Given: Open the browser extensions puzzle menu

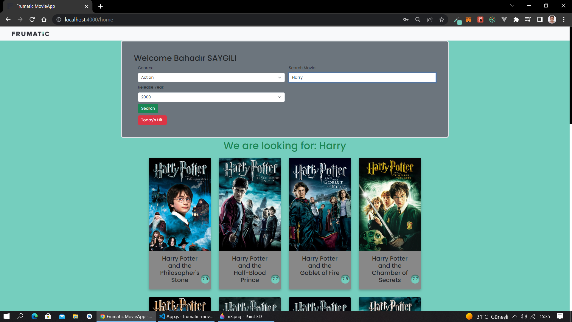Looking at the screenshot, I should (516, 19).
